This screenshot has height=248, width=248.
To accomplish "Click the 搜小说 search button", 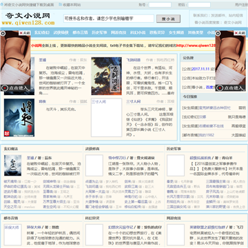I will click(168, 19).
